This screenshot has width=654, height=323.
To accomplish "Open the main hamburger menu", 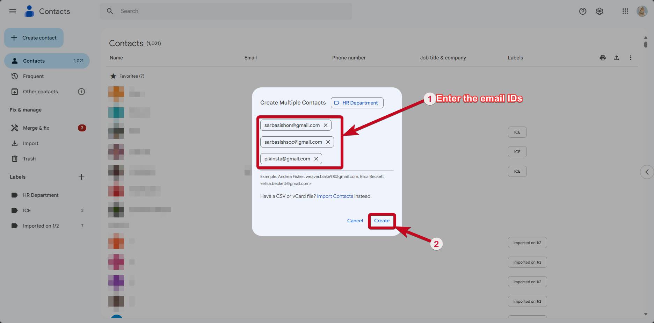I will (x=13, y=11).
